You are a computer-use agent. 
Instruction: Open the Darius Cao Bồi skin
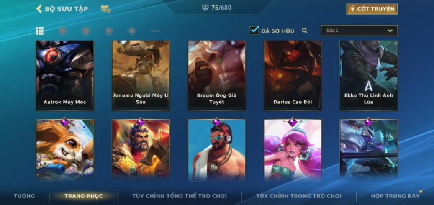pos(293,76)
